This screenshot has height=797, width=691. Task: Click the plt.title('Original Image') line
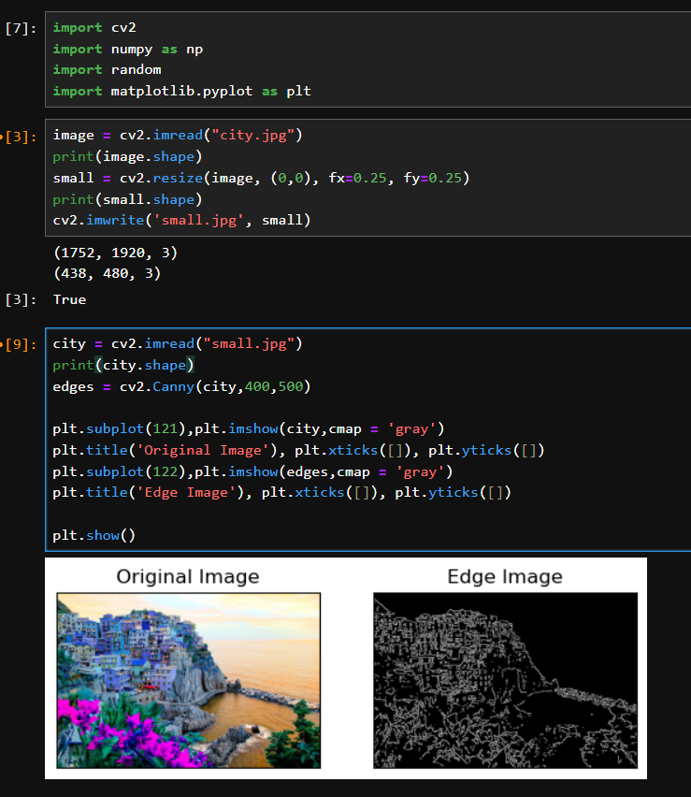(299, 450)
